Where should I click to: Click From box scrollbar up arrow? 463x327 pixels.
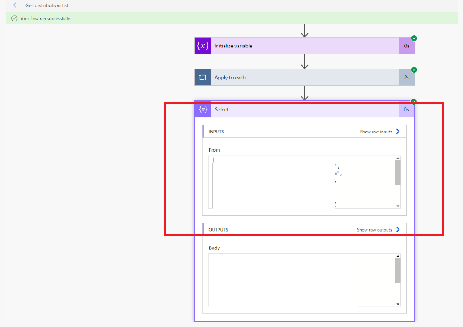coord(398,158)
